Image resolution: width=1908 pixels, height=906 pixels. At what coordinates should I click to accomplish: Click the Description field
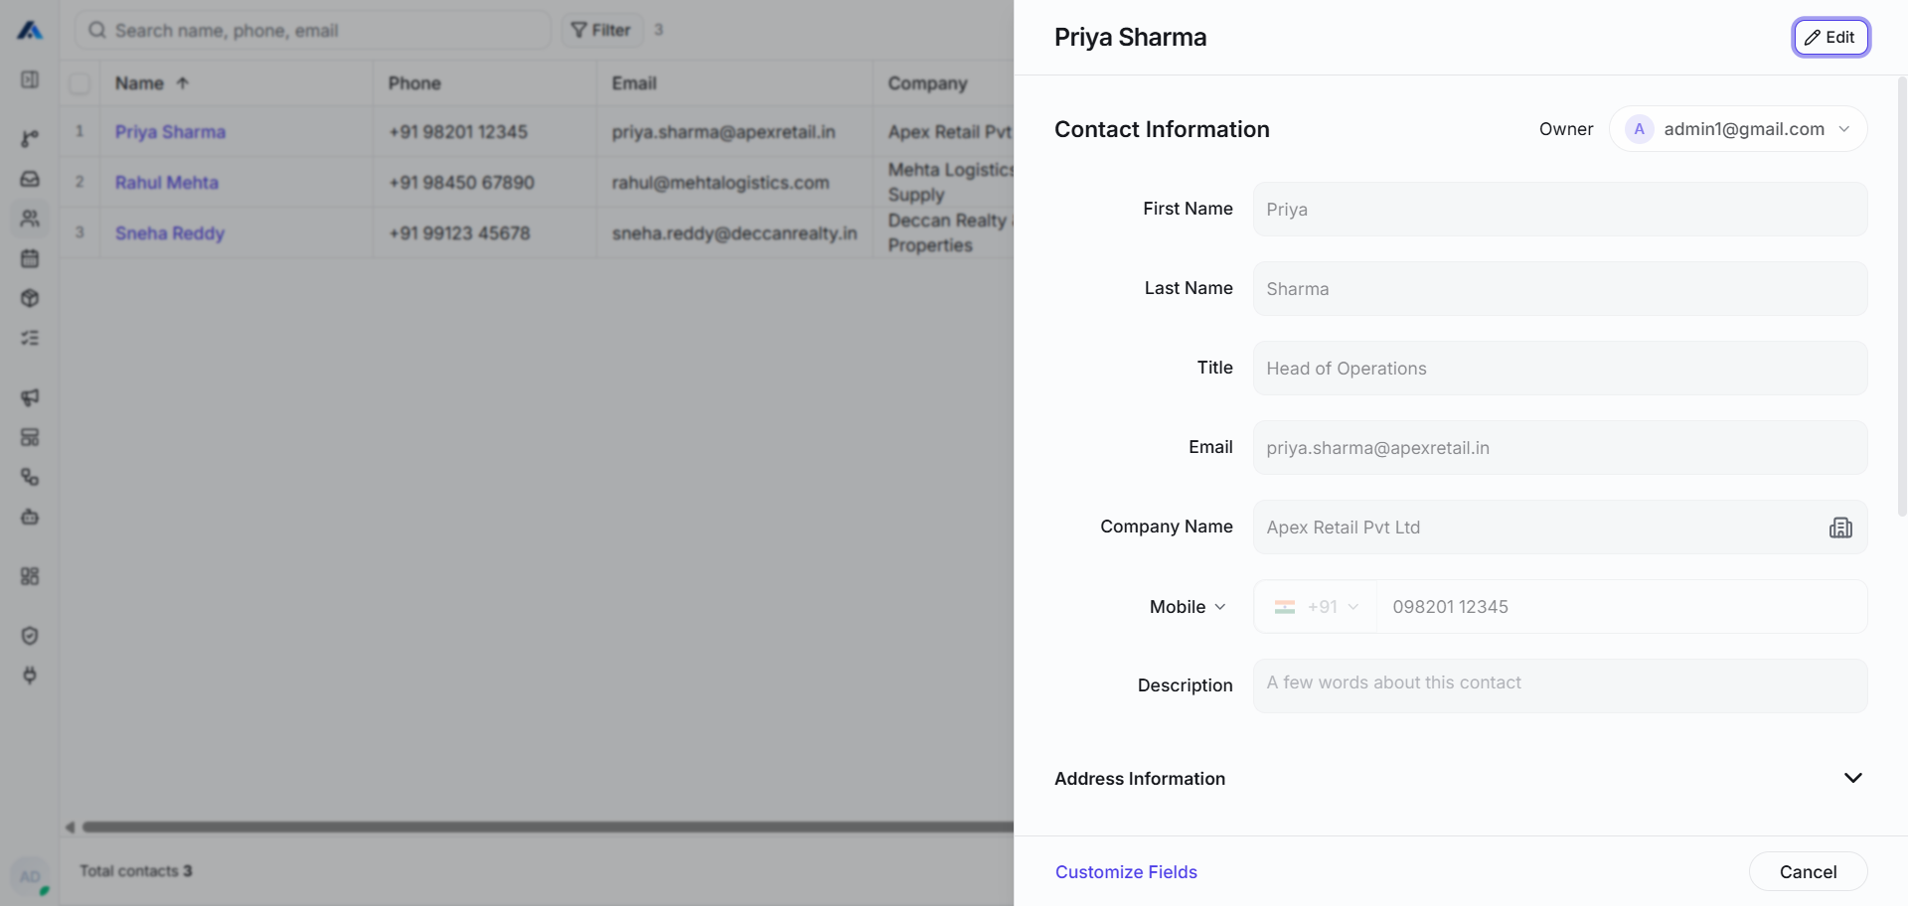1560,685
